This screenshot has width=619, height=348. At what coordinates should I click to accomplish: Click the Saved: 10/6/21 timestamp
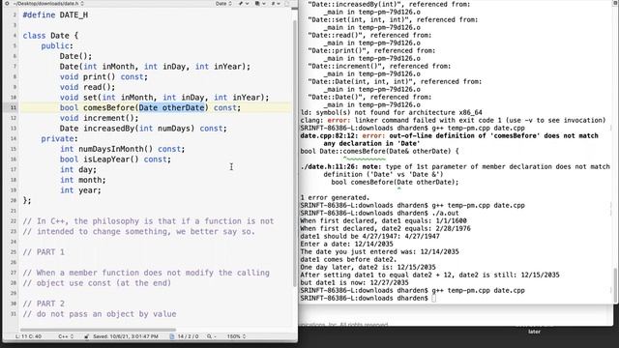tap(126, 336)
